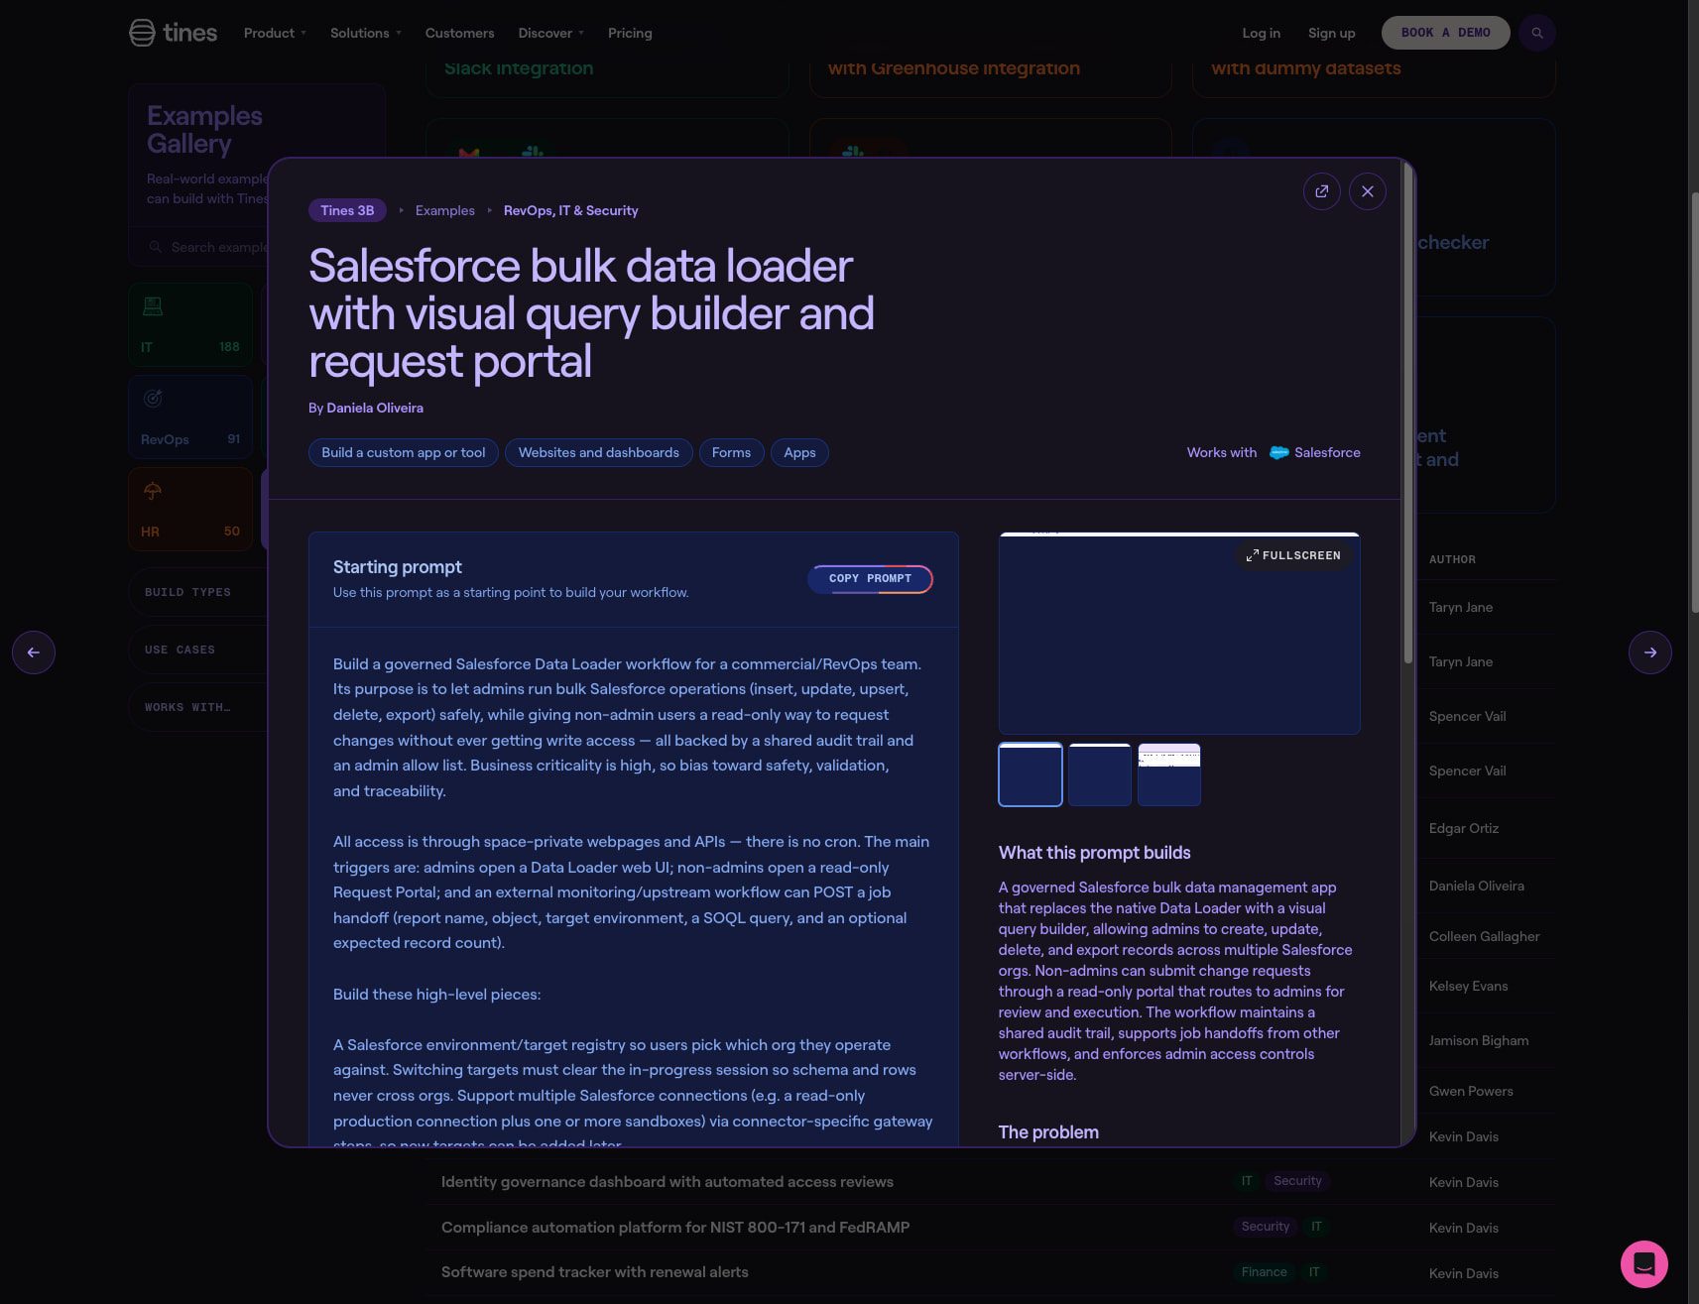Click author name Edgar Ortiz
The image size is (1699, 1304).
point(1464,829)
